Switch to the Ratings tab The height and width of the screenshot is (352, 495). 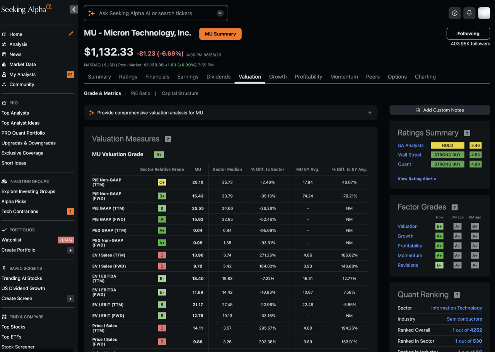click(128, 77)
